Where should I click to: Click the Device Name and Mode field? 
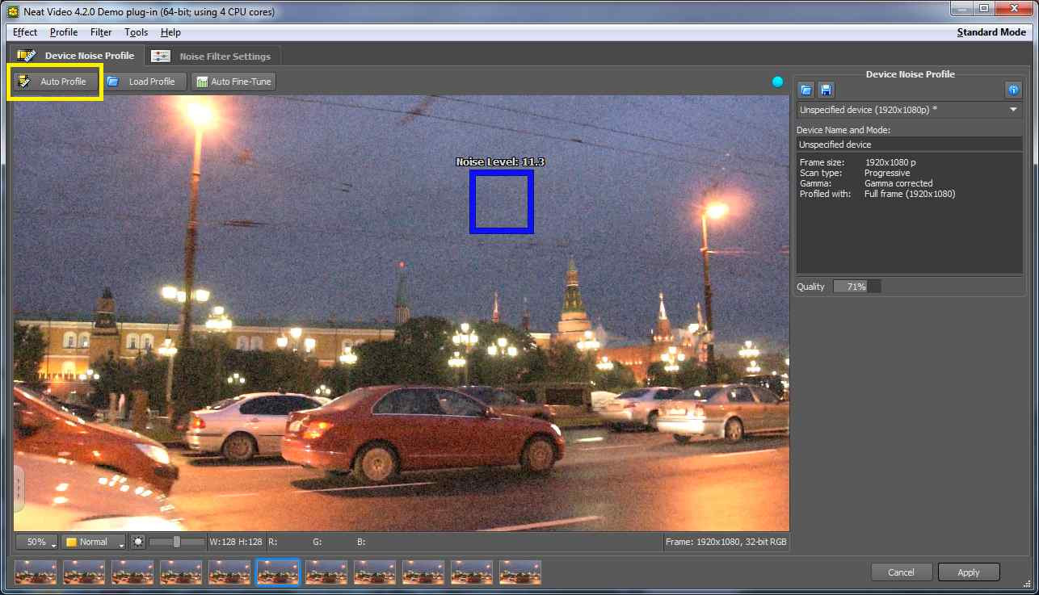click(909, 145)
